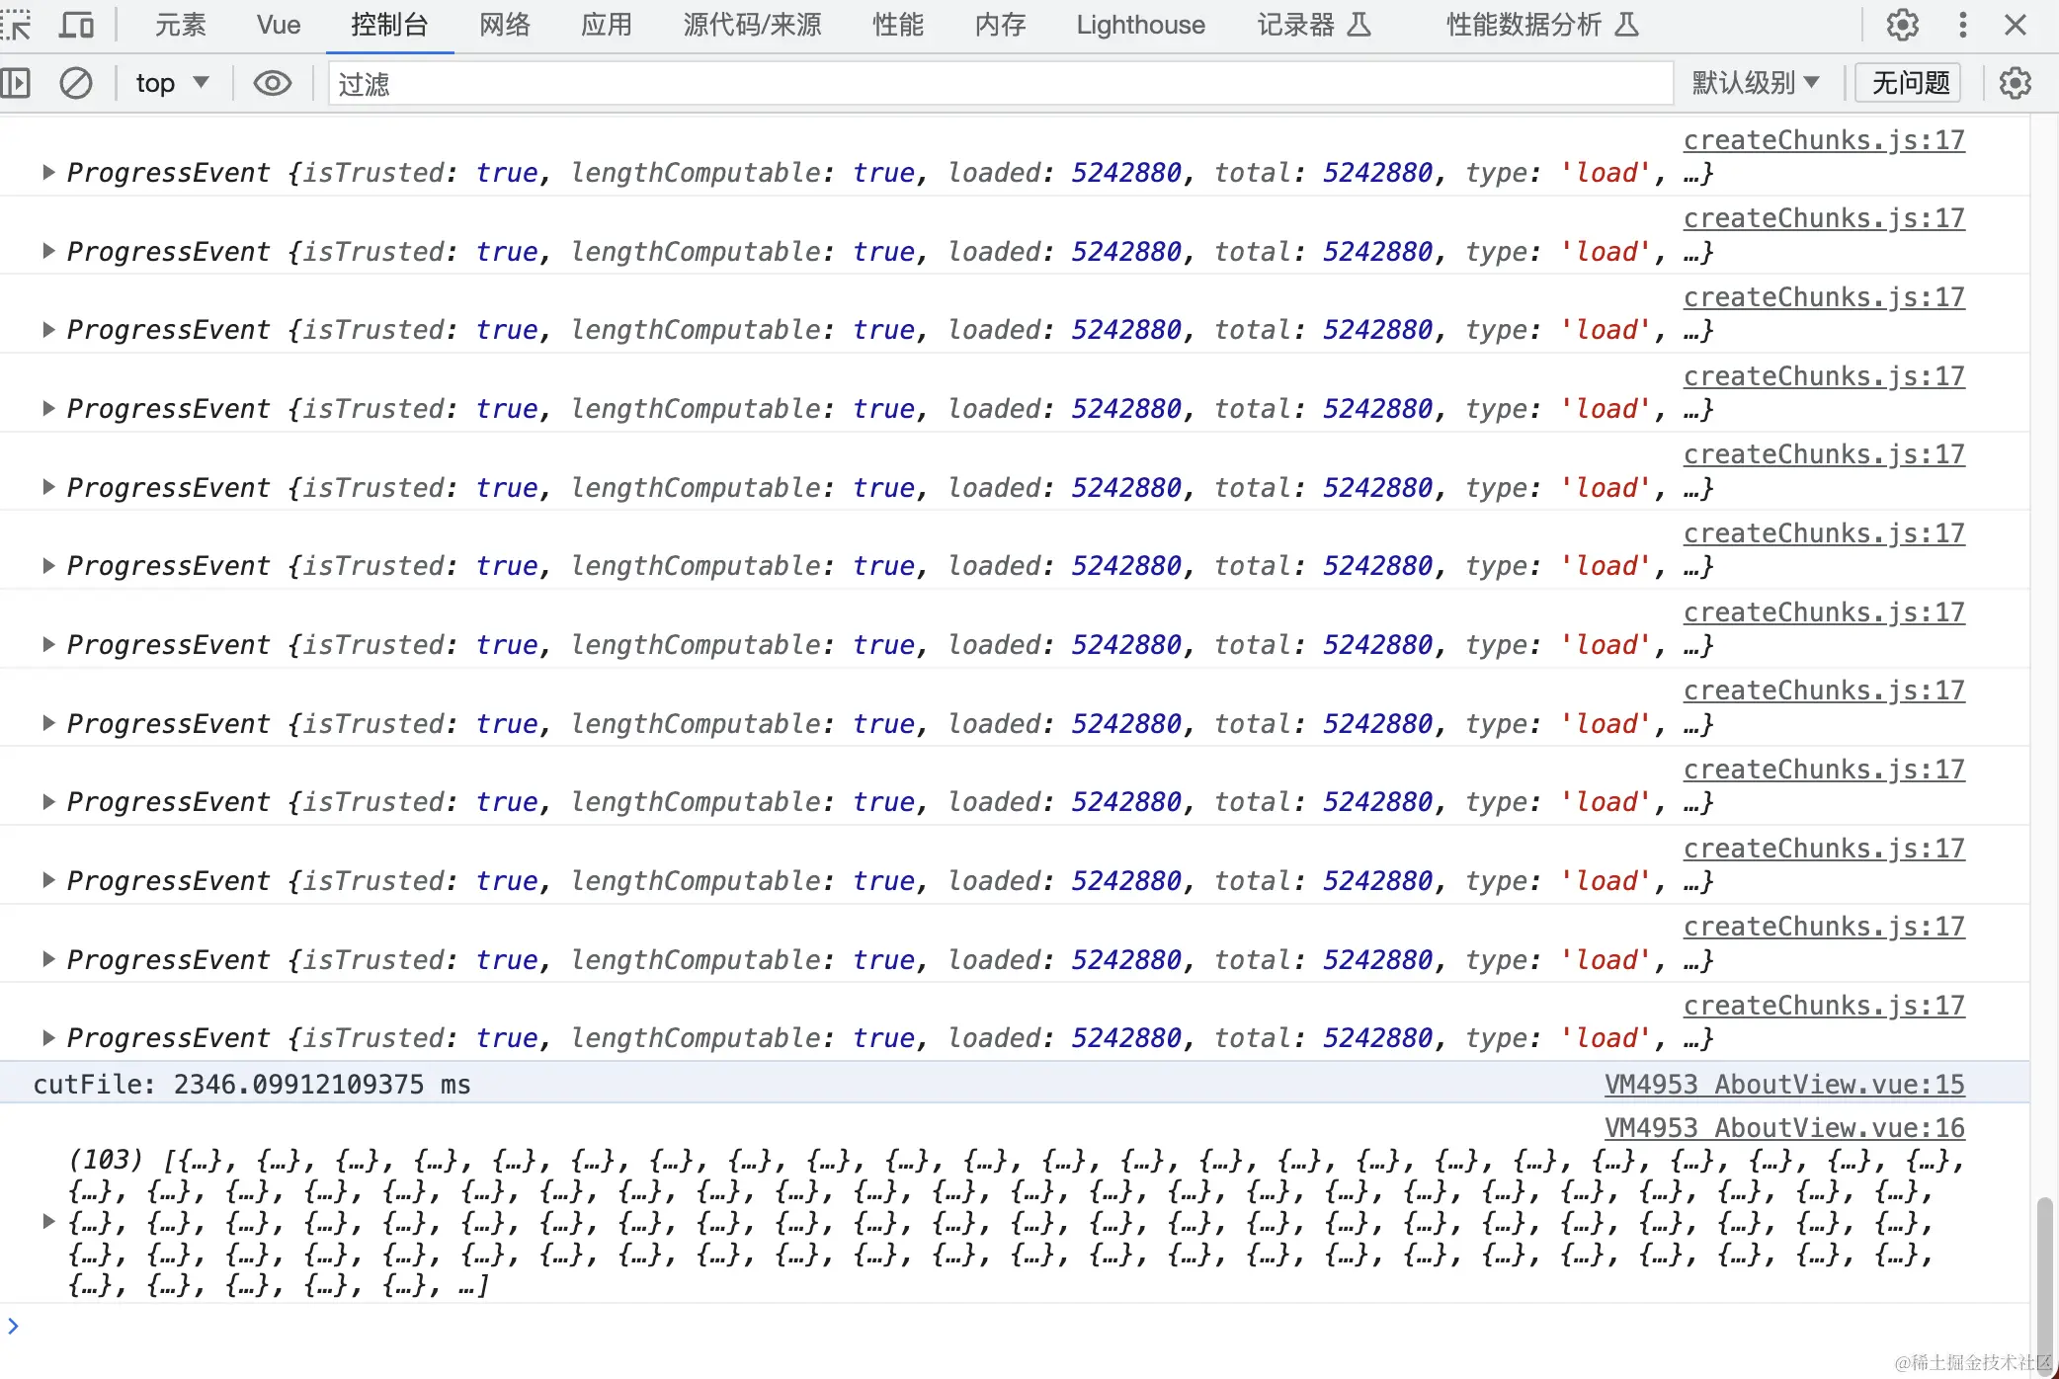Close the DevTools panel

coord(2016,24)
